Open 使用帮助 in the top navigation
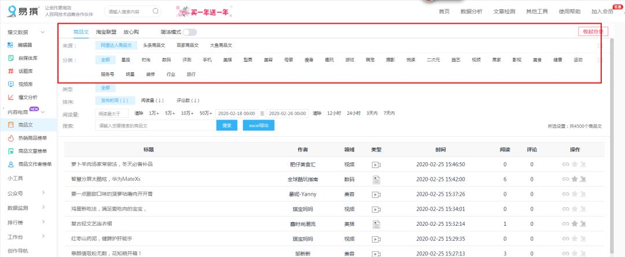 [569, 12]
